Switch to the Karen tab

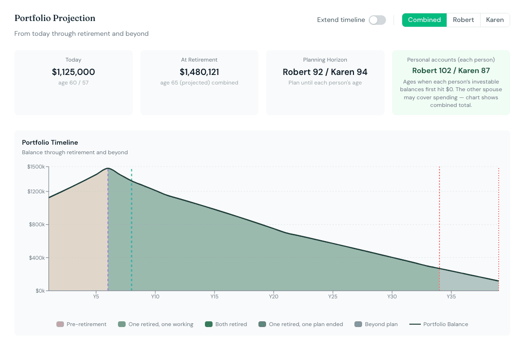pyautogui.click(x=495, y=20)
